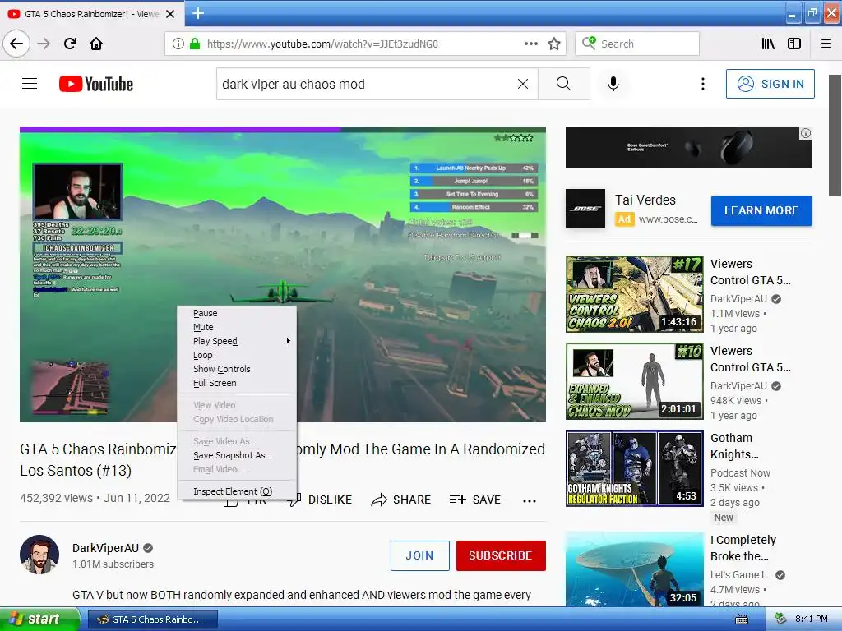Select Mute in the video context menu
This screenshot has width=842, height=631.
[x=237, y=327]
